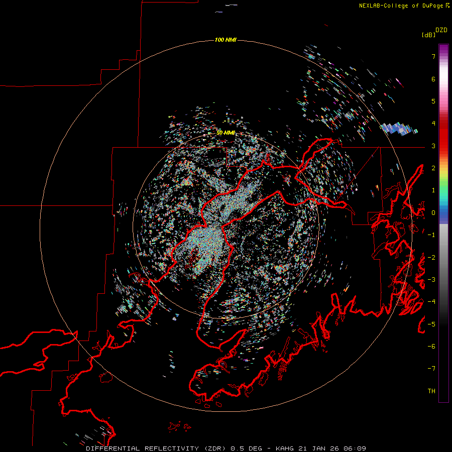Click the NEXLAB-College of DuPage credit text

coord(404,6)
